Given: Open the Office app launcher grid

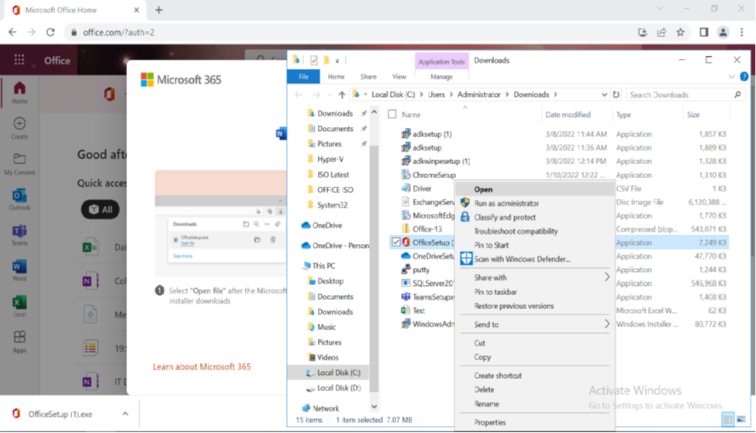Looking at the screenshot, I should [19, 60].
